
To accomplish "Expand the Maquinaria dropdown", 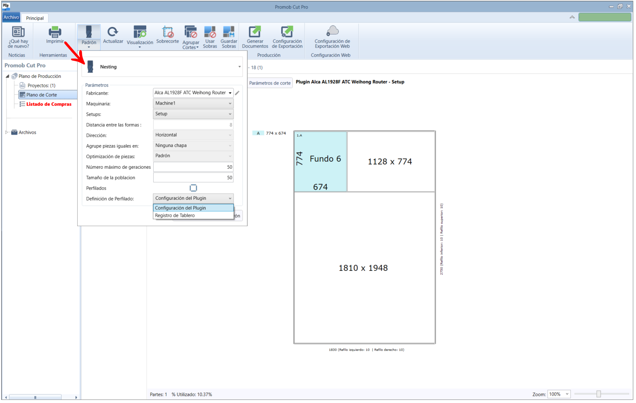I will [193, 104].
